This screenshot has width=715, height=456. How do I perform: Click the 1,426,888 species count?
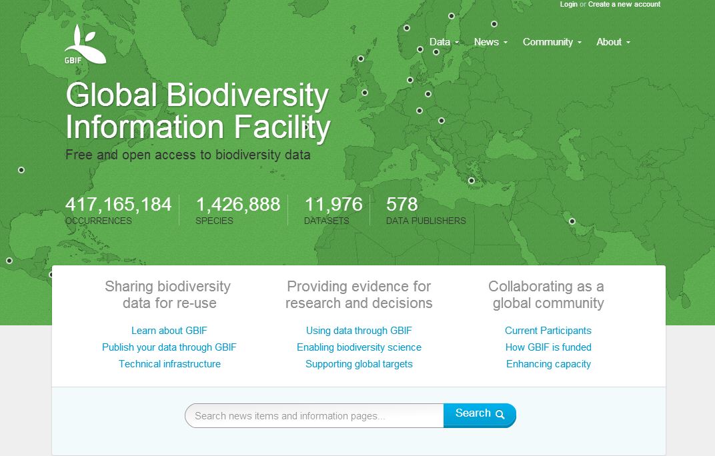tap(238, 204)
